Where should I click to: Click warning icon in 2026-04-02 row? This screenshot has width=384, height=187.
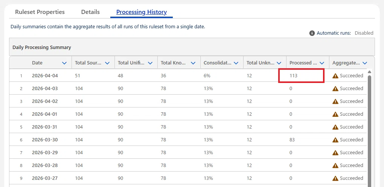[335, 101]
